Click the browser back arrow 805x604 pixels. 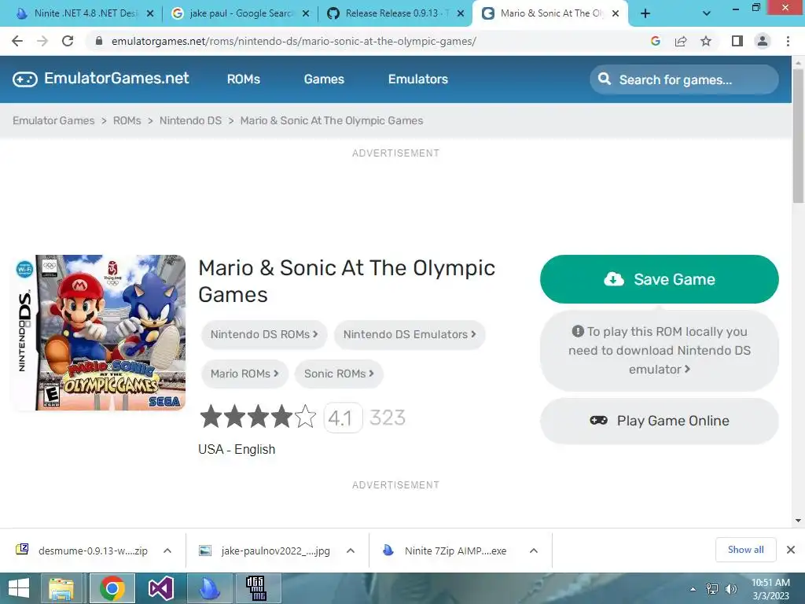tap(17, 41)
